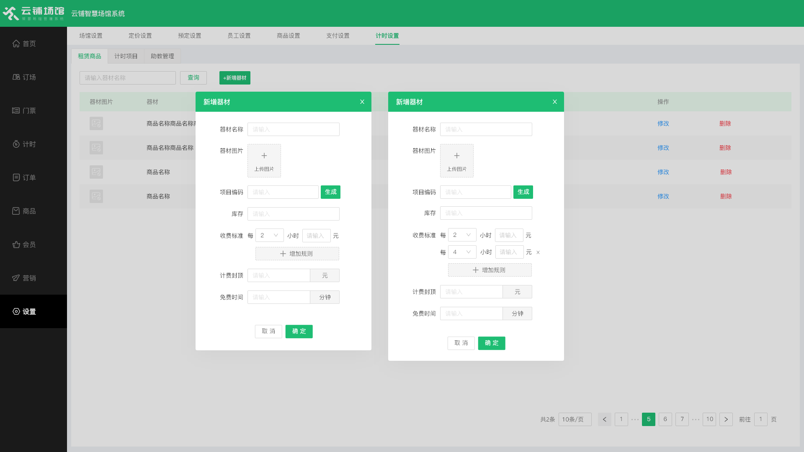Go to next page arrow in pagination
Viewport: 804px width, 452px height.
click(726, 419)
